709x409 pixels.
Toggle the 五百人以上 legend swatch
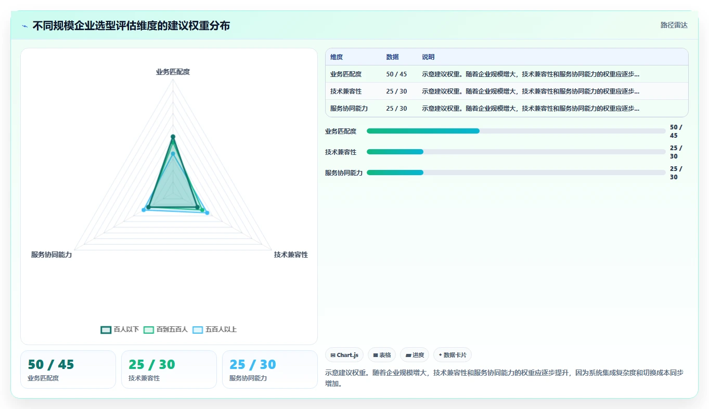click(x=198, y=329)
